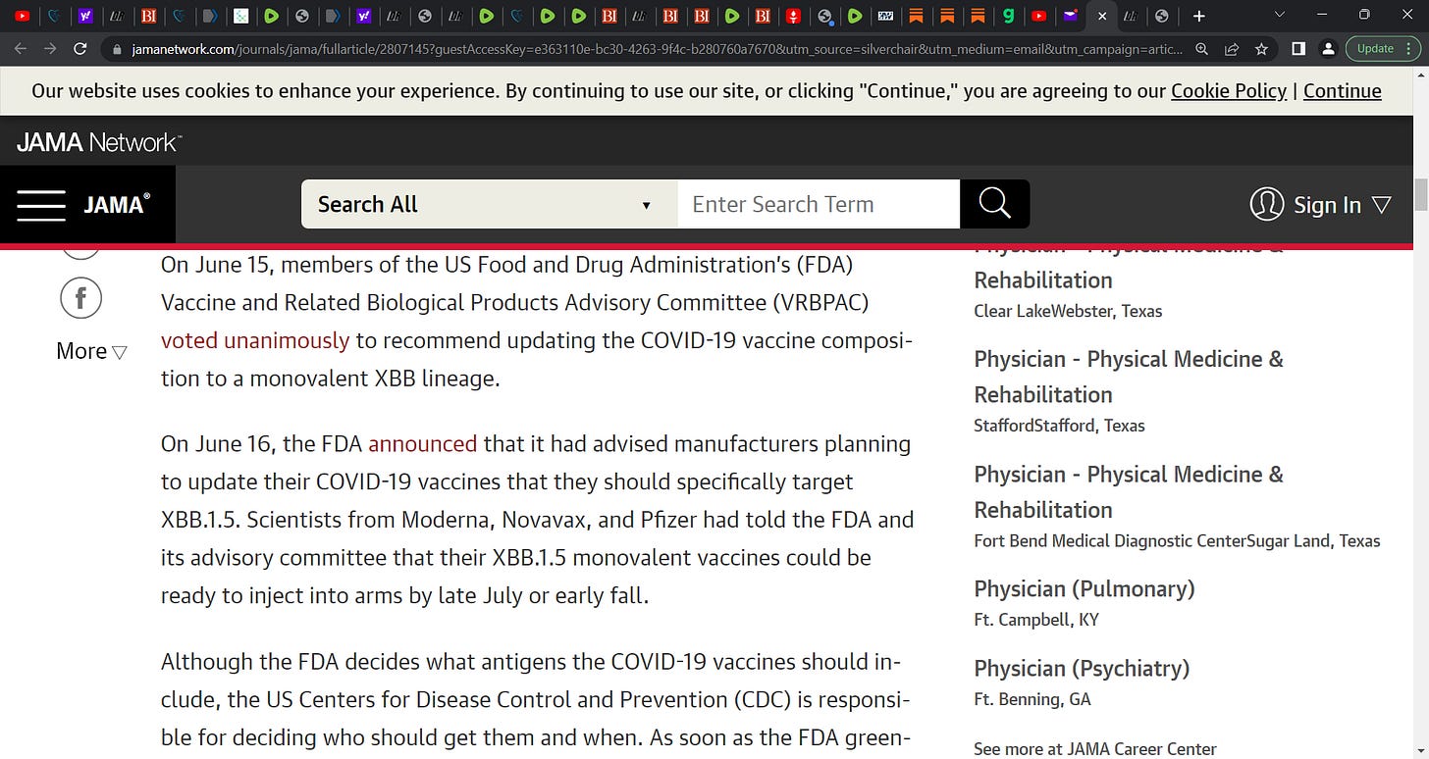The width and height of the screenshot is (1429, 759).
Task: Switch to the first YouTube tab
Action: pyautogui.click(x=22, y=16)
